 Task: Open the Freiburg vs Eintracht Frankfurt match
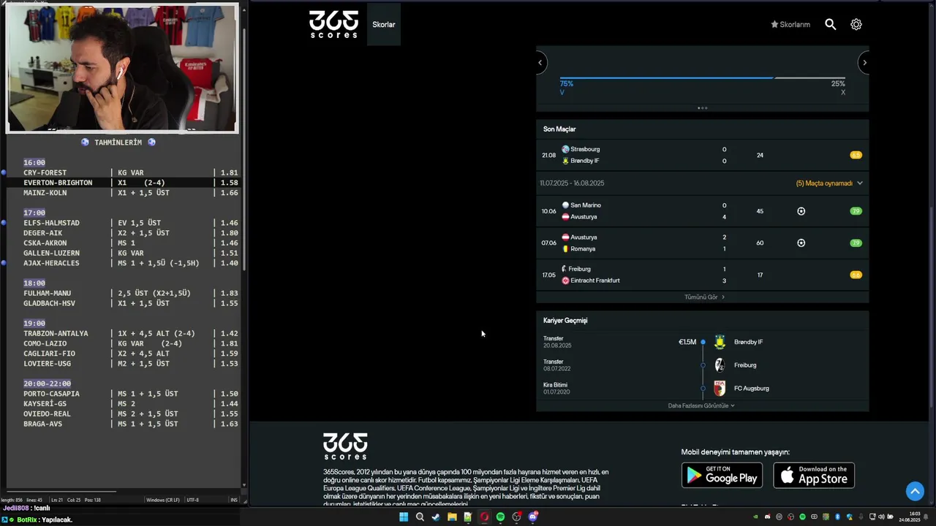tap(702, 275)
